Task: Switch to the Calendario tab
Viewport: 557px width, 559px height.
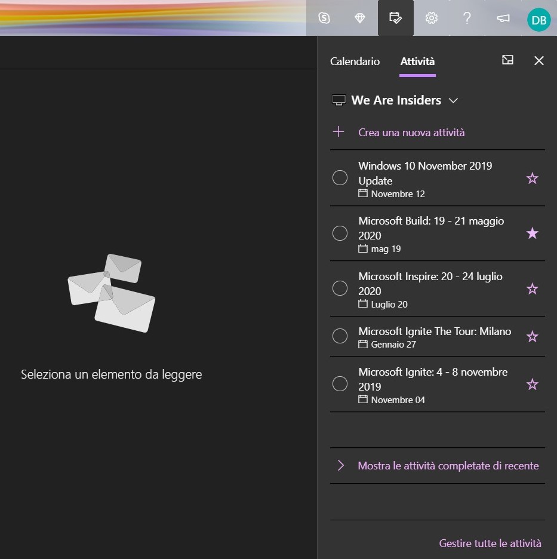Action: [x=355, y=62]
